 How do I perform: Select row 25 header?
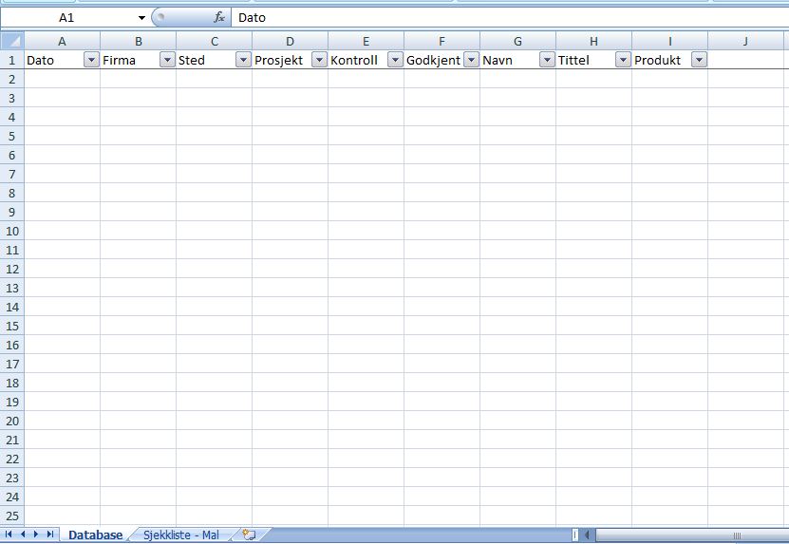tap(12, 516)
